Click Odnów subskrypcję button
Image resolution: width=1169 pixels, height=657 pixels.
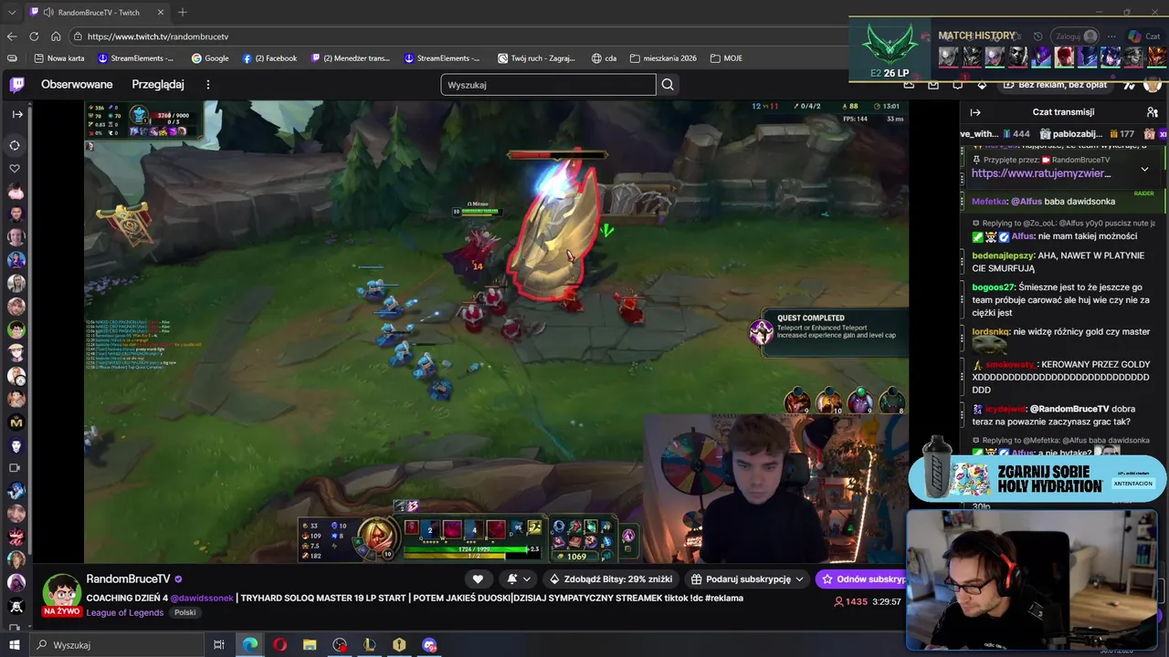tap(863, 579)
